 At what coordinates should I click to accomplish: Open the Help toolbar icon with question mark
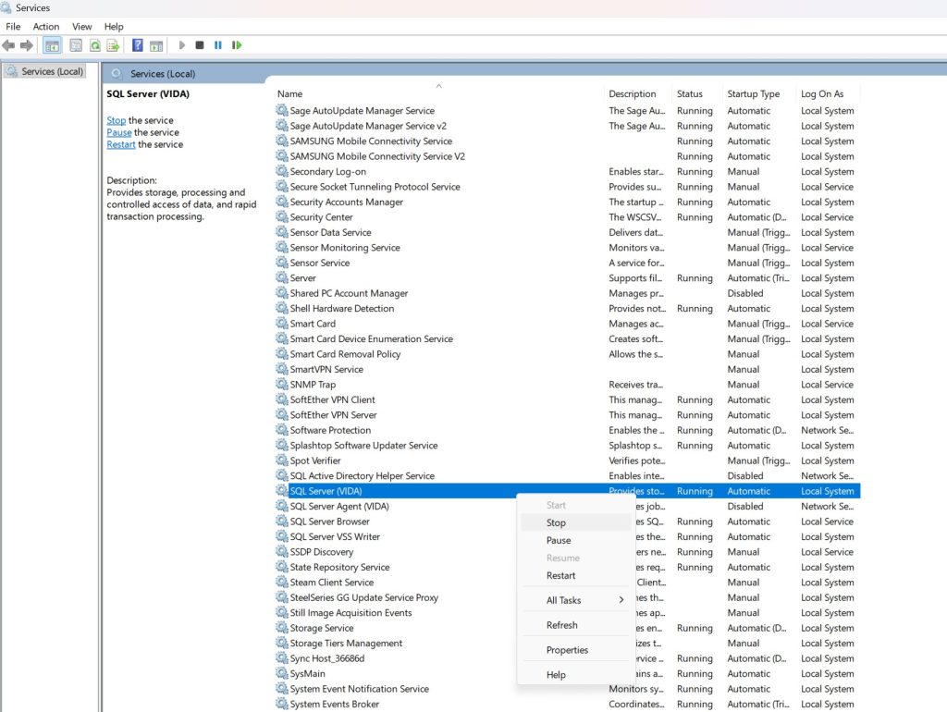tap(138, 44)
